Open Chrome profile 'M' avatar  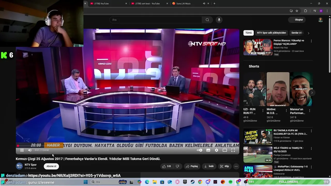[321, 11]
